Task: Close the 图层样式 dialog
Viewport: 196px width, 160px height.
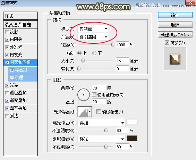Action: (x=190, y=2)
